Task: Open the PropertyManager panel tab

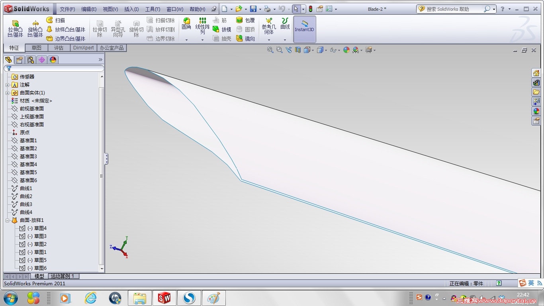Action: click(x=19, y=60)
